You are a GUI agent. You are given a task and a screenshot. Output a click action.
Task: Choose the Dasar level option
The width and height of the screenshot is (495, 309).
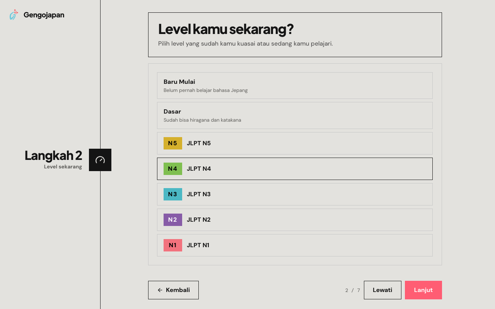[x=295, y=115]
